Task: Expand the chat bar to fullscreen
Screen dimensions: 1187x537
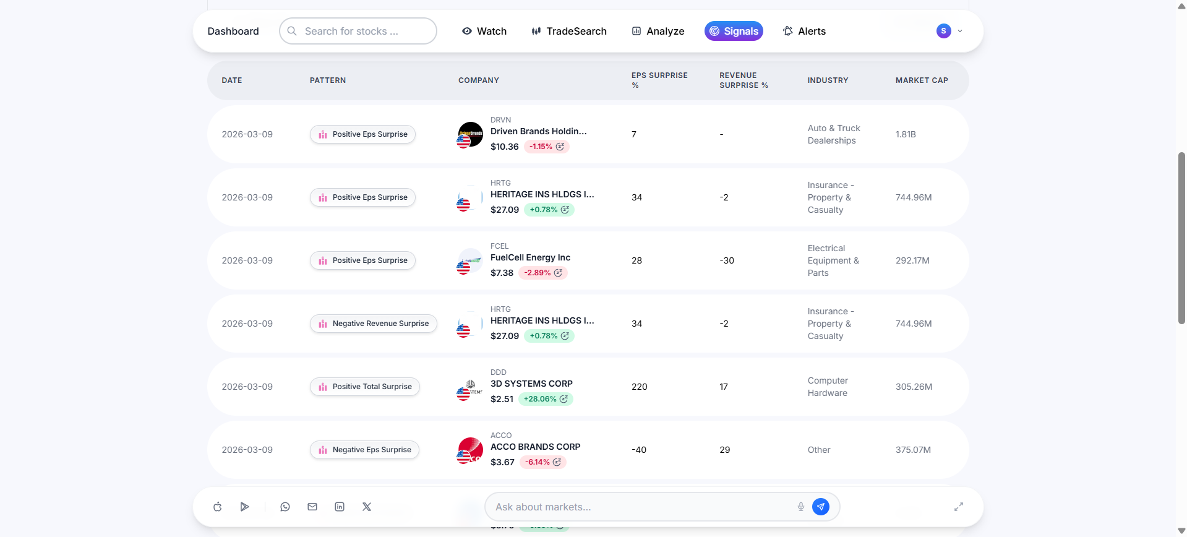Action: coord(959,507)
